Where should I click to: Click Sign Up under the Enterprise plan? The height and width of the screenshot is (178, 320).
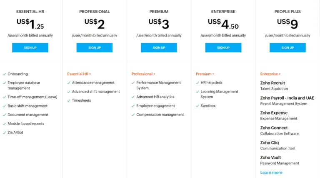tap(223, 48)
